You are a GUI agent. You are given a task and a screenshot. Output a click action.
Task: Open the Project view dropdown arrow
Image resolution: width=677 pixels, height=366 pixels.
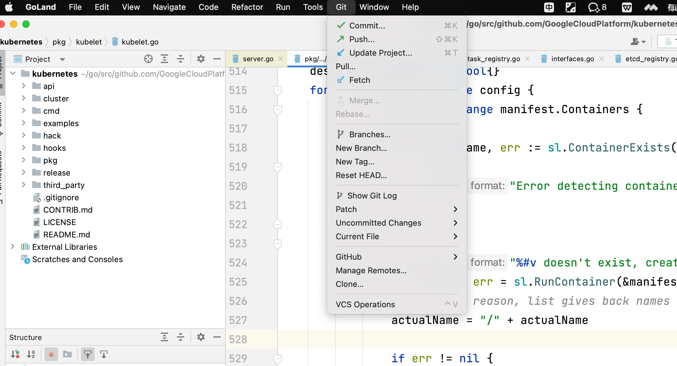tap(62, 59)
